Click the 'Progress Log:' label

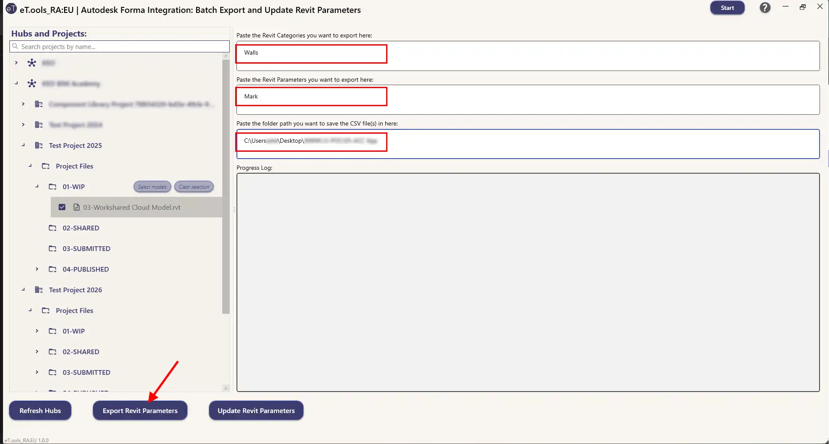(255, 168)
